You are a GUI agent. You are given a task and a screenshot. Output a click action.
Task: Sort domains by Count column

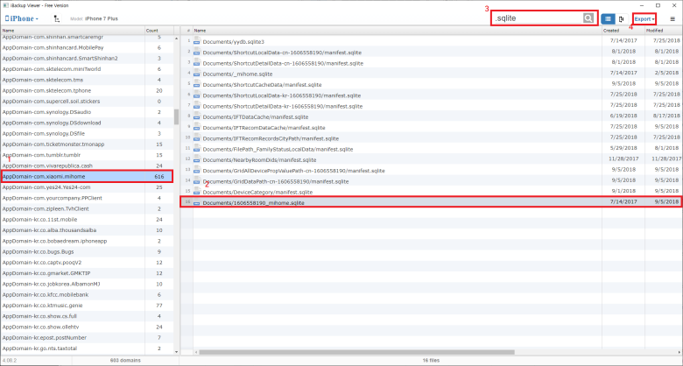[x=158, y=31]
